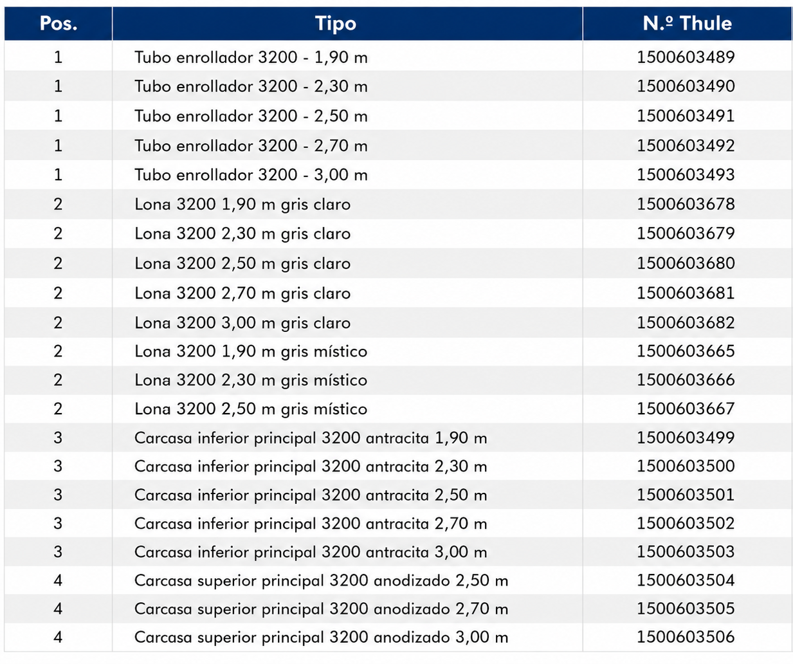Viewport: 793px width, 664px height.
Task: Select 'Carcasa inferior principal 3200 antracita 2,30 m'
Action: (311, 466)
